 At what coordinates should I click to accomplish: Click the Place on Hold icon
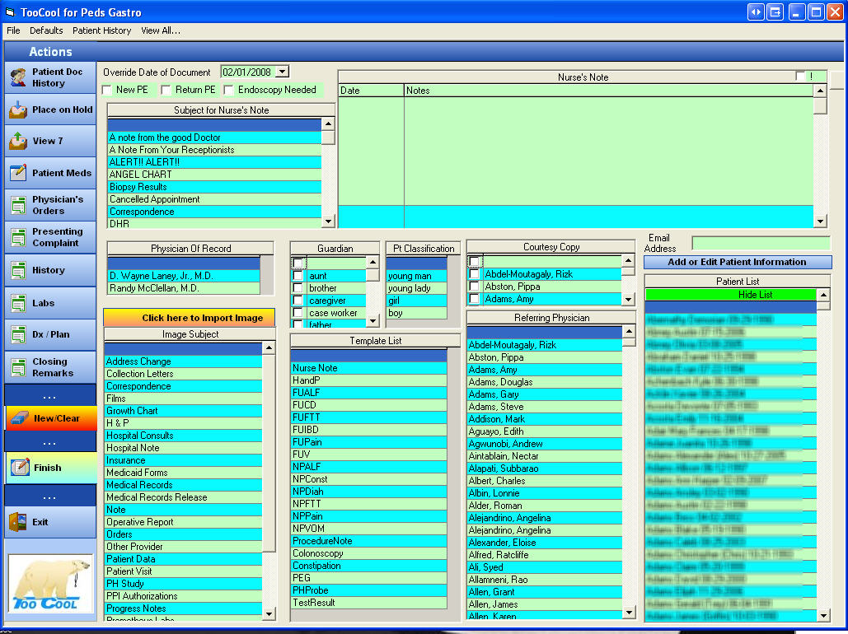point(18,110)
